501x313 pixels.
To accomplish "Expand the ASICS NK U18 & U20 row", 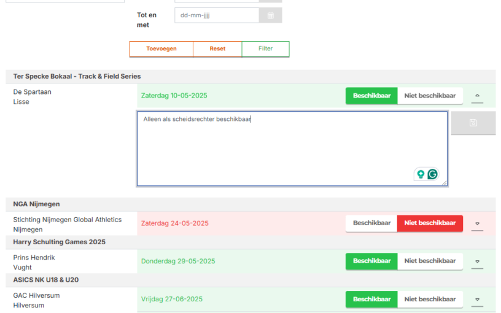I will pos(478,300).
